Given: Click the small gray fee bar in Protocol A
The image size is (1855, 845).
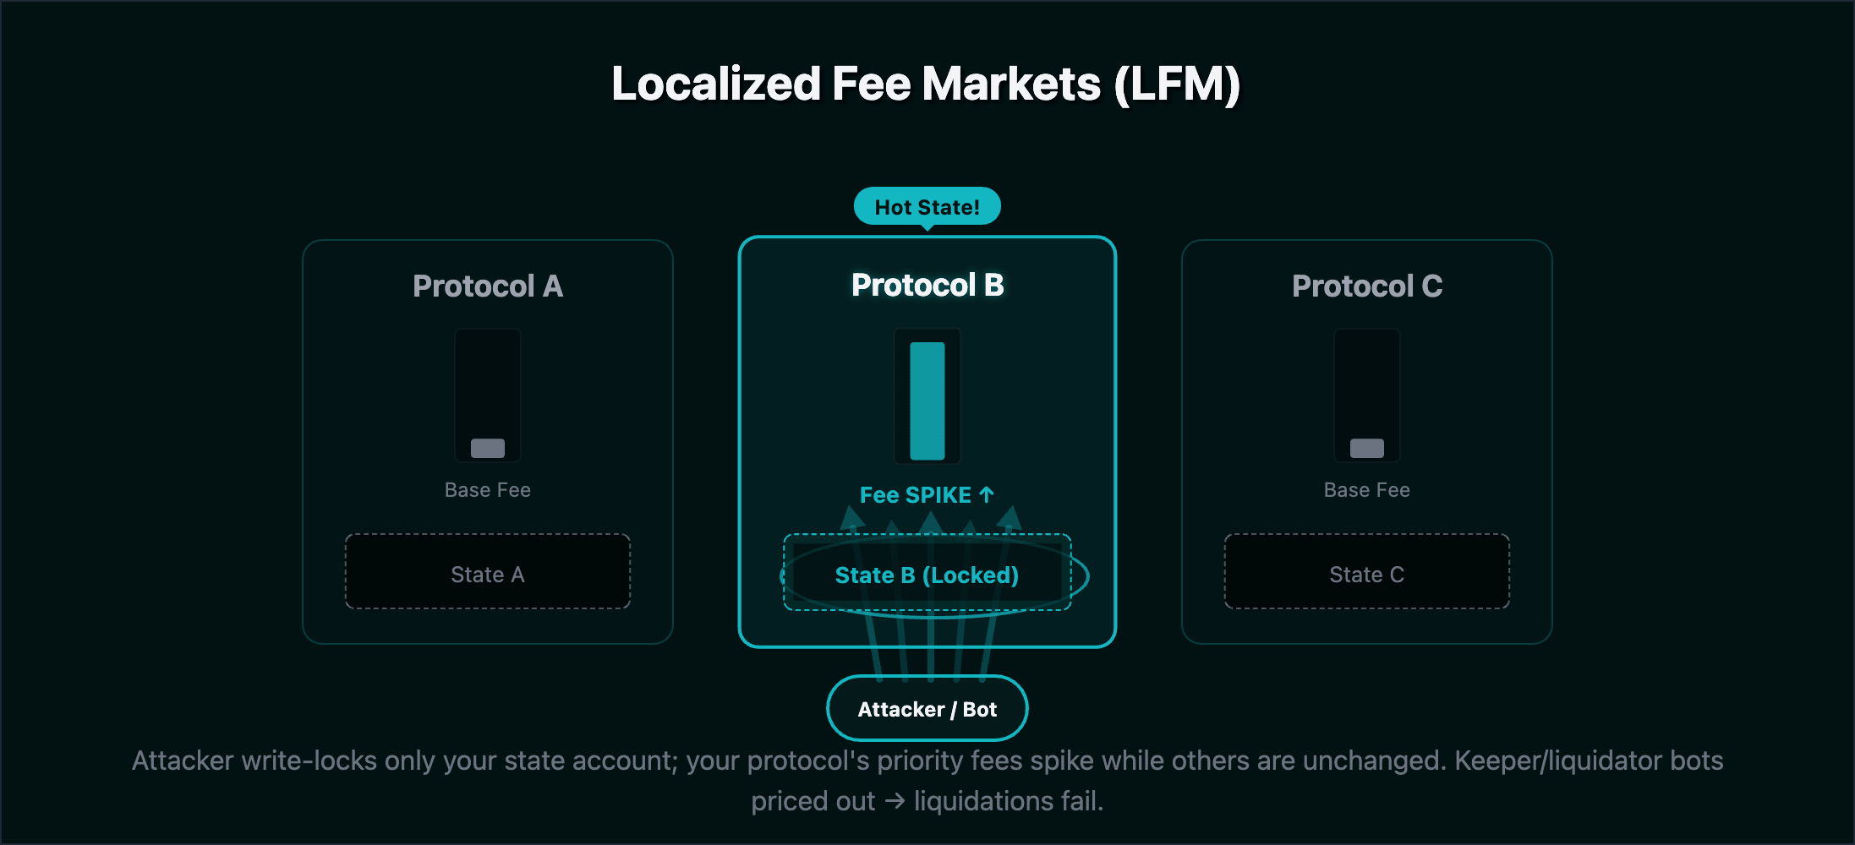Looking at the screenshot, I should 488,448.
